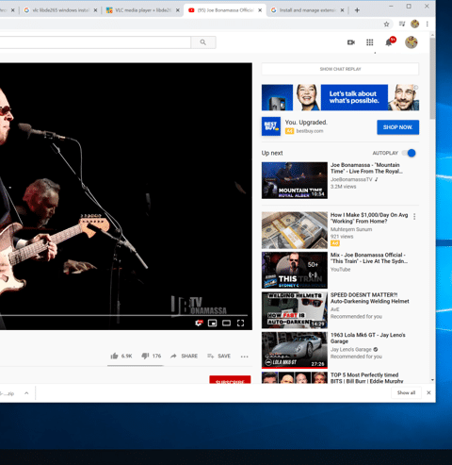This screenshot has height=465, width=452.
Task: Save the video to a playlist
Action: tap(219, 356)
